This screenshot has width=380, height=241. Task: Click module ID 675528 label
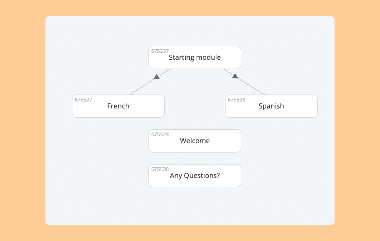pyautogui.click(x=237, y=100)
